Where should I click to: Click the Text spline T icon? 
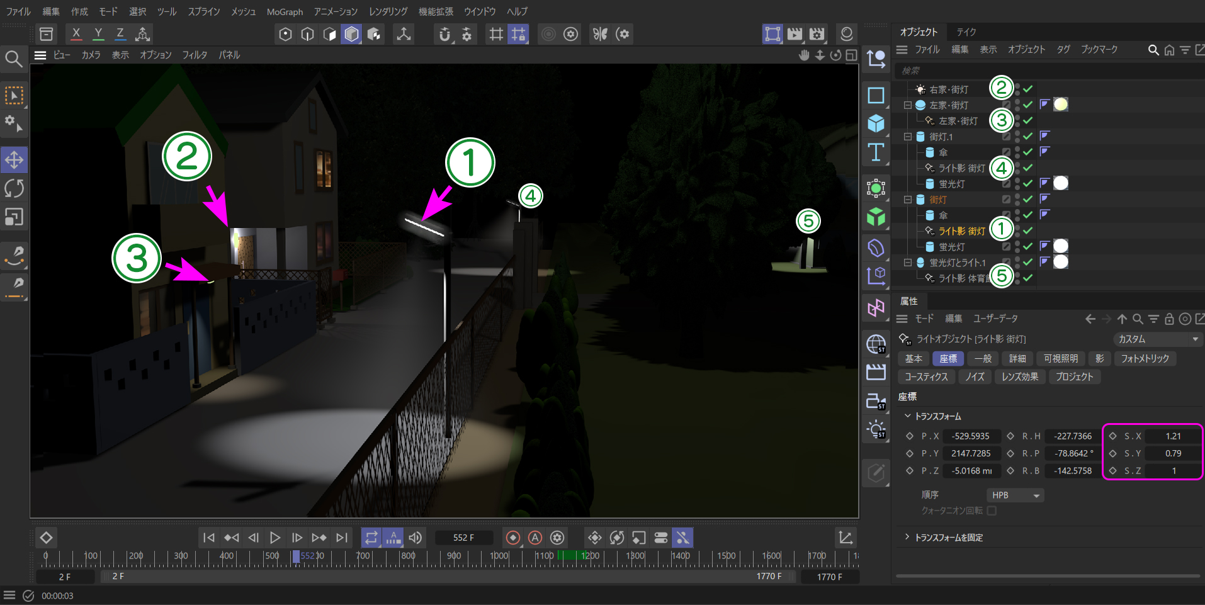click(x=876, y=152)
